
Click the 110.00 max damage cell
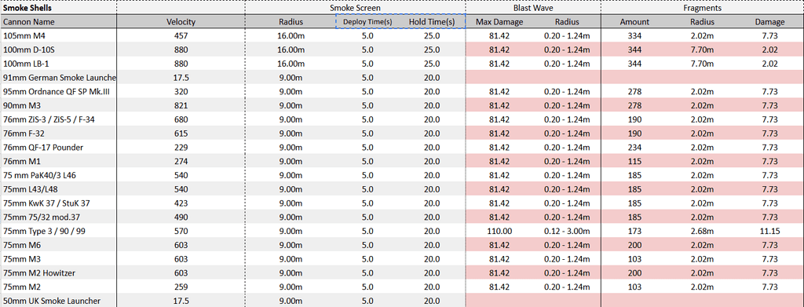click(499, 231)
